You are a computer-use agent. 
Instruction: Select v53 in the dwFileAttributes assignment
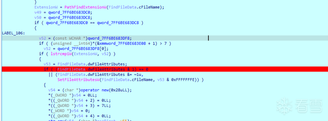pyautogui.click(x=47, y=64)
